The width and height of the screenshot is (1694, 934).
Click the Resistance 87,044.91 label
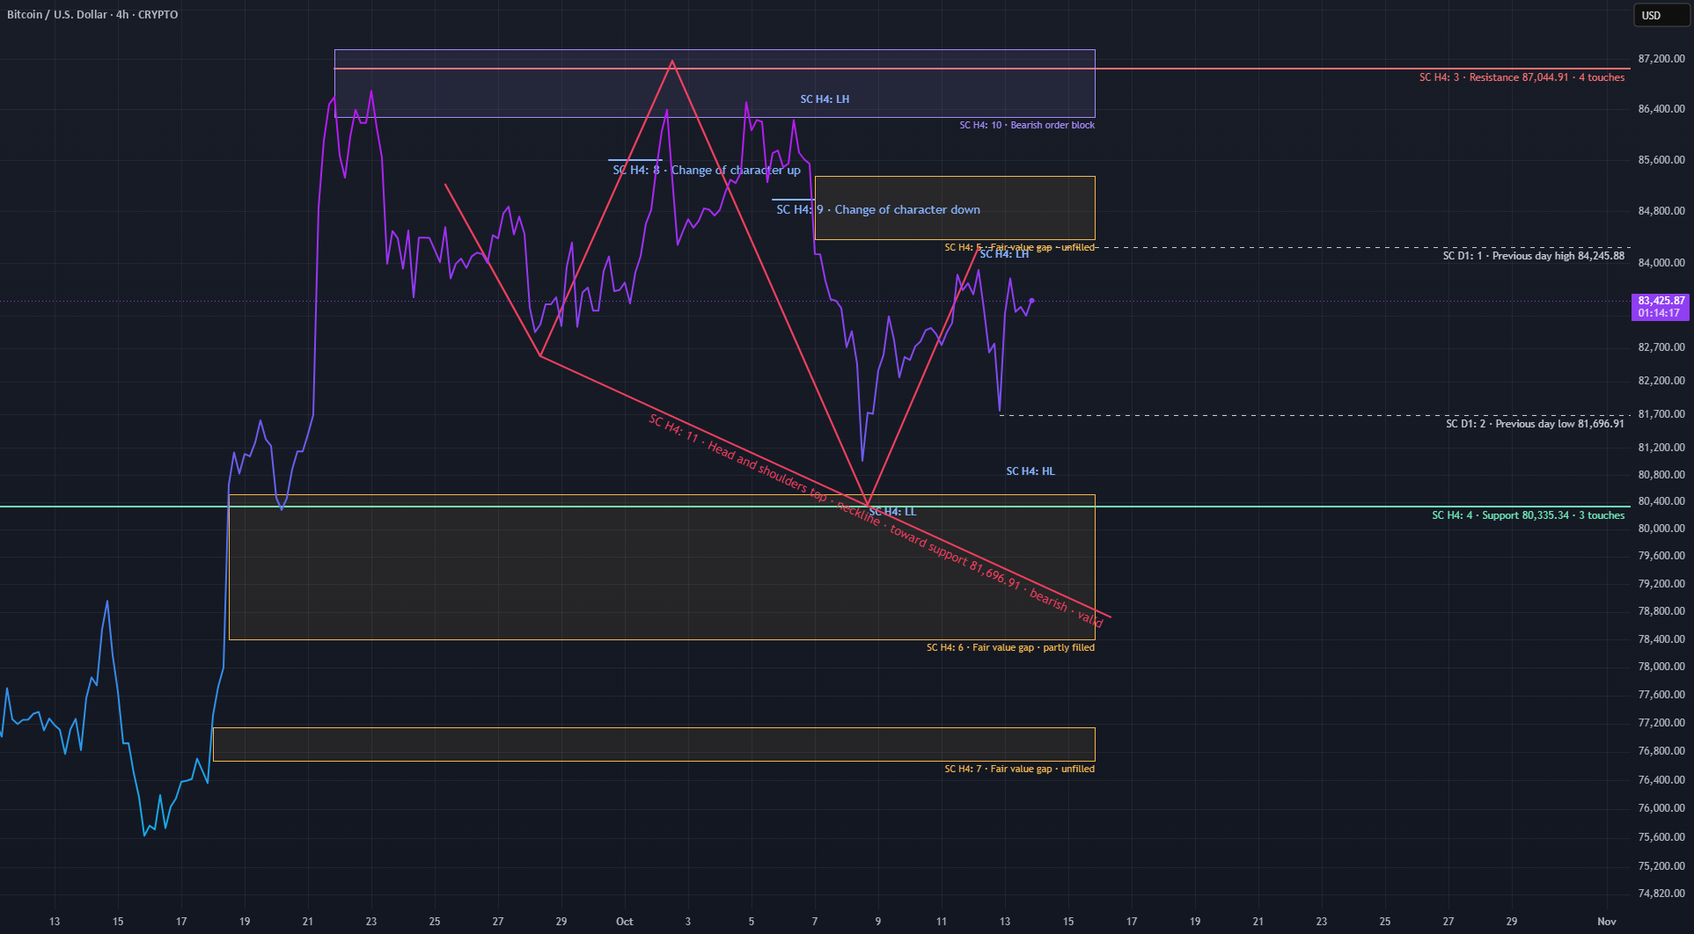click(x=1522, y=77)
